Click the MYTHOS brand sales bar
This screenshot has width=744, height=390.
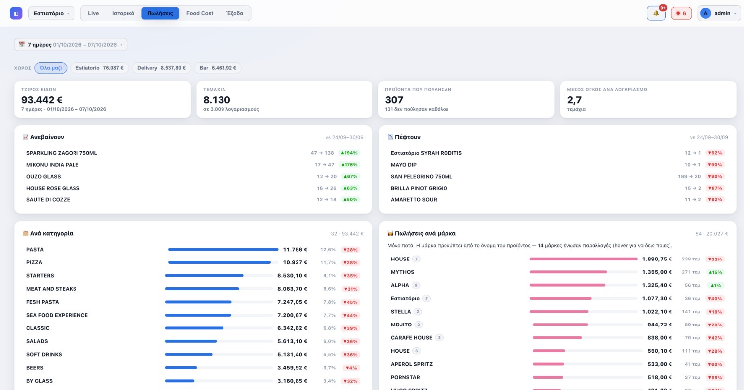(x=584, y=272)
